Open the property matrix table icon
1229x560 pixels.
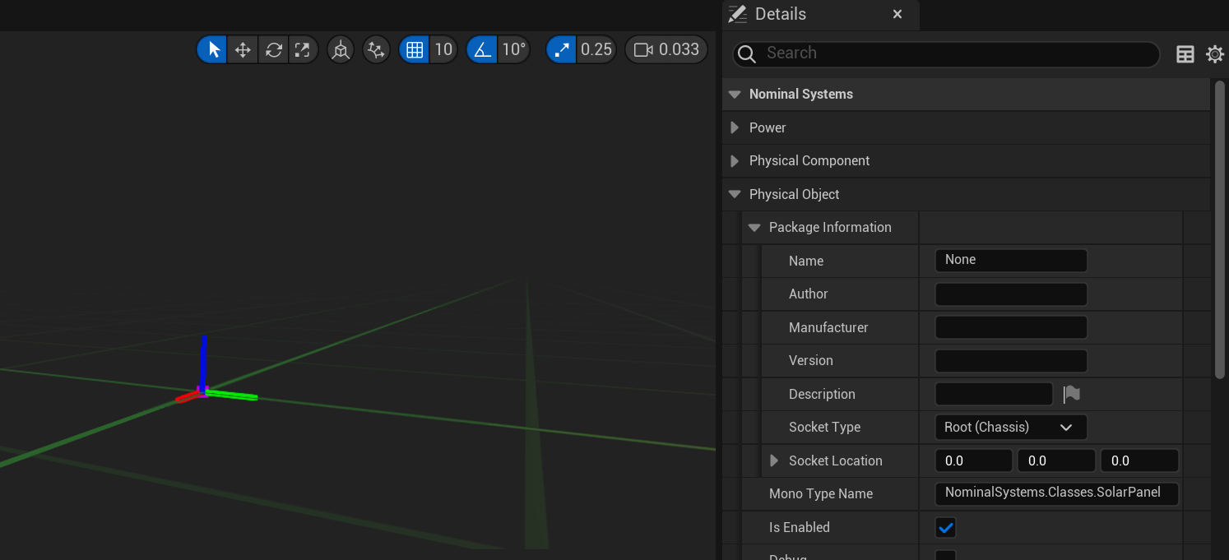click(1185, 54)
